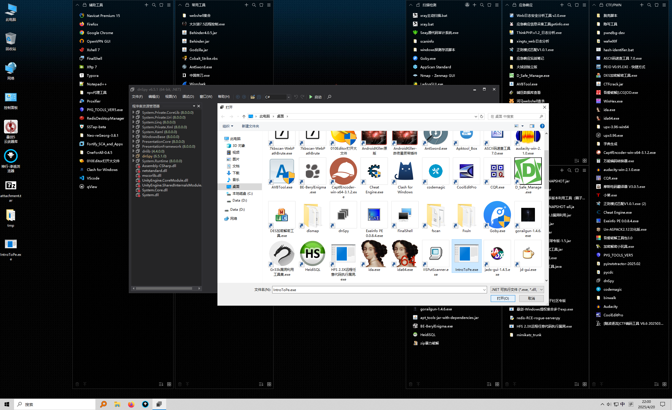Image resolution: width=672 pixels, height=410 pixels.
Task: Select ida64.exe in the open dialog
Action: pyautogui.click(x=405, y=256)
